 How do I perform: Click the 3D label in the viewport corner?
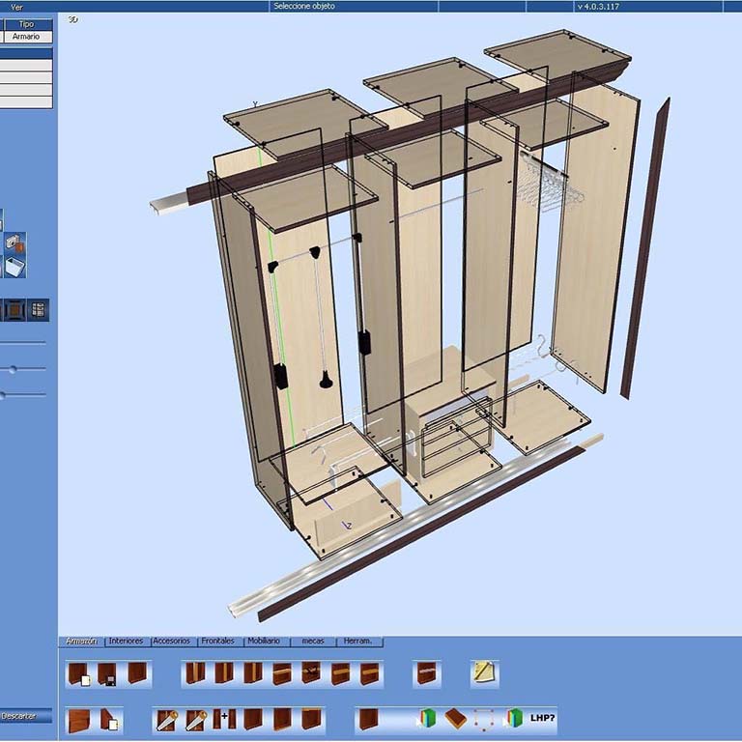pyautogui.click(x=72, y=19)
